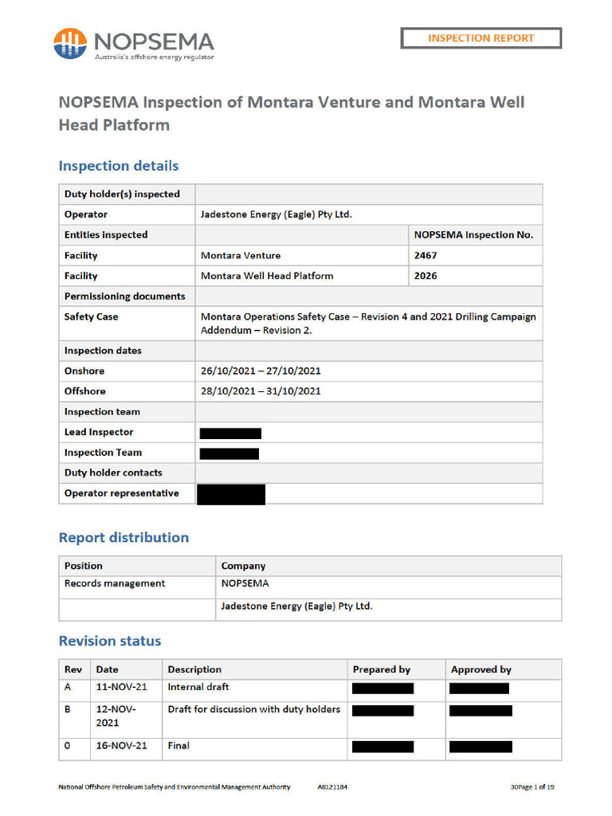The image size is (612, 816).
Task: Click the Report distribution heading
Action: pyautogui.click(x=124, y=537)
